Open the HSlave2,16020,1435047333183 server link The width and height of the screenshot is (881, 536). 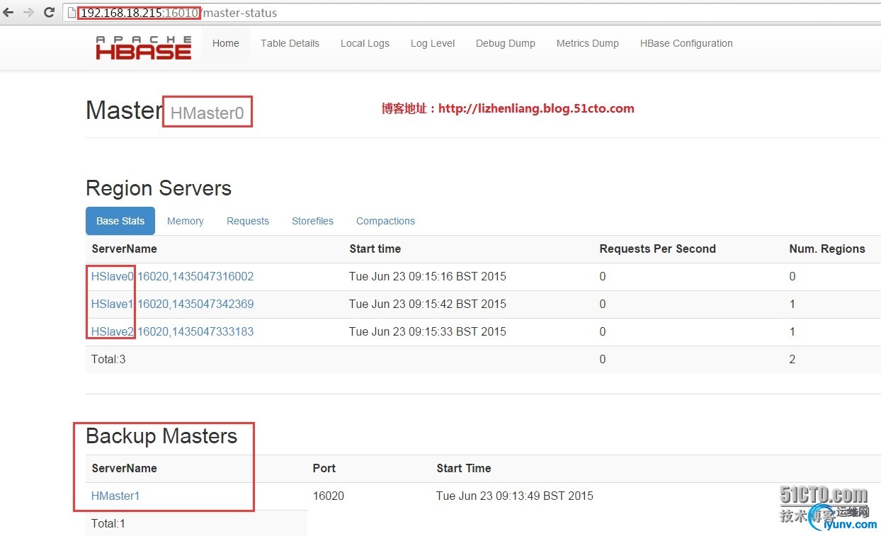tap(172, 331)
